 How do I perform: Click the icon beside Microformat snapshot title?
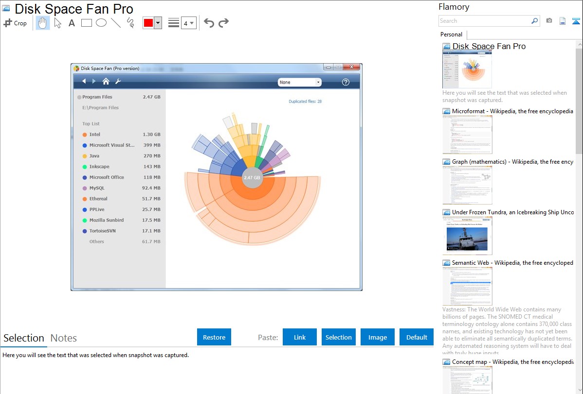click(x=446, y=111)
